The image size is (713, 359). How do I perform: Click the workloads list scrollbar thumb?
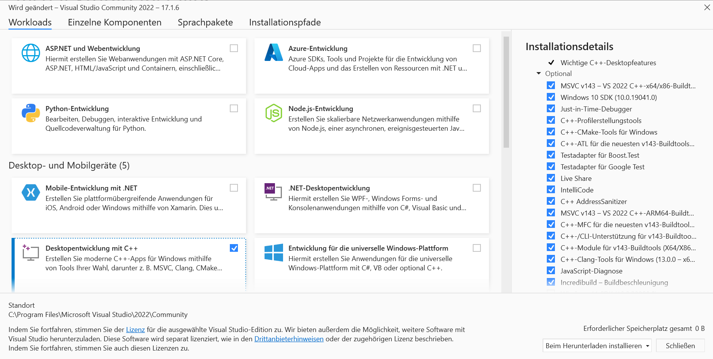point(506,92)
